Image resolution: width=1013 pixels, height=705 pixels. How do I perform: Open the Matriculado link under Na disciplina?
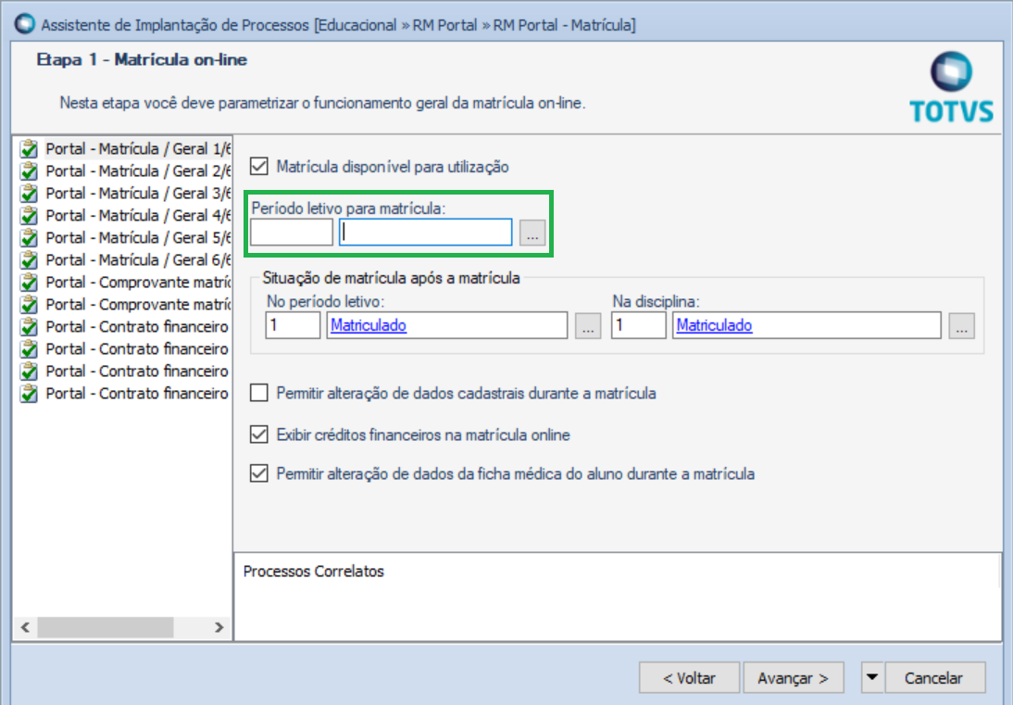click(714, 325)
